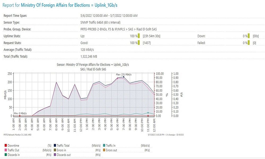Click the navy Traffic Total legend swatch
Screen dimensions: 265x159
55,145
